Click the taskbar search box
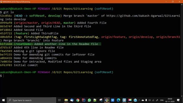Image resolution: width=183 pixels, height=103 pixels. (31, 100)
